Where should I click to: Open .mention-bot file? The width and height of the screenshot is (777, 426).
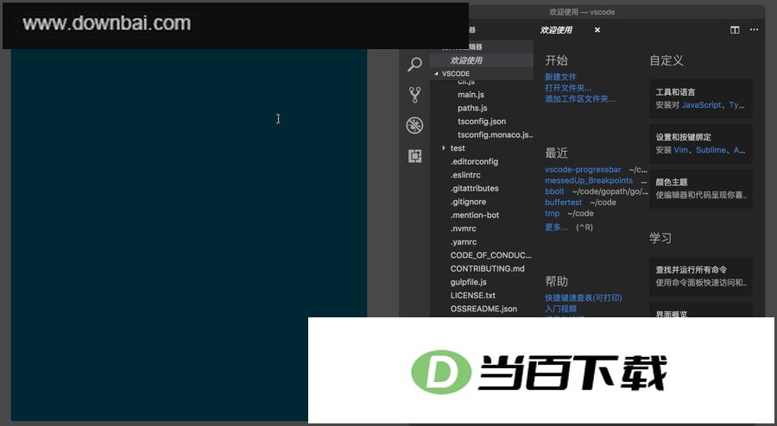(x=475, y=215)
